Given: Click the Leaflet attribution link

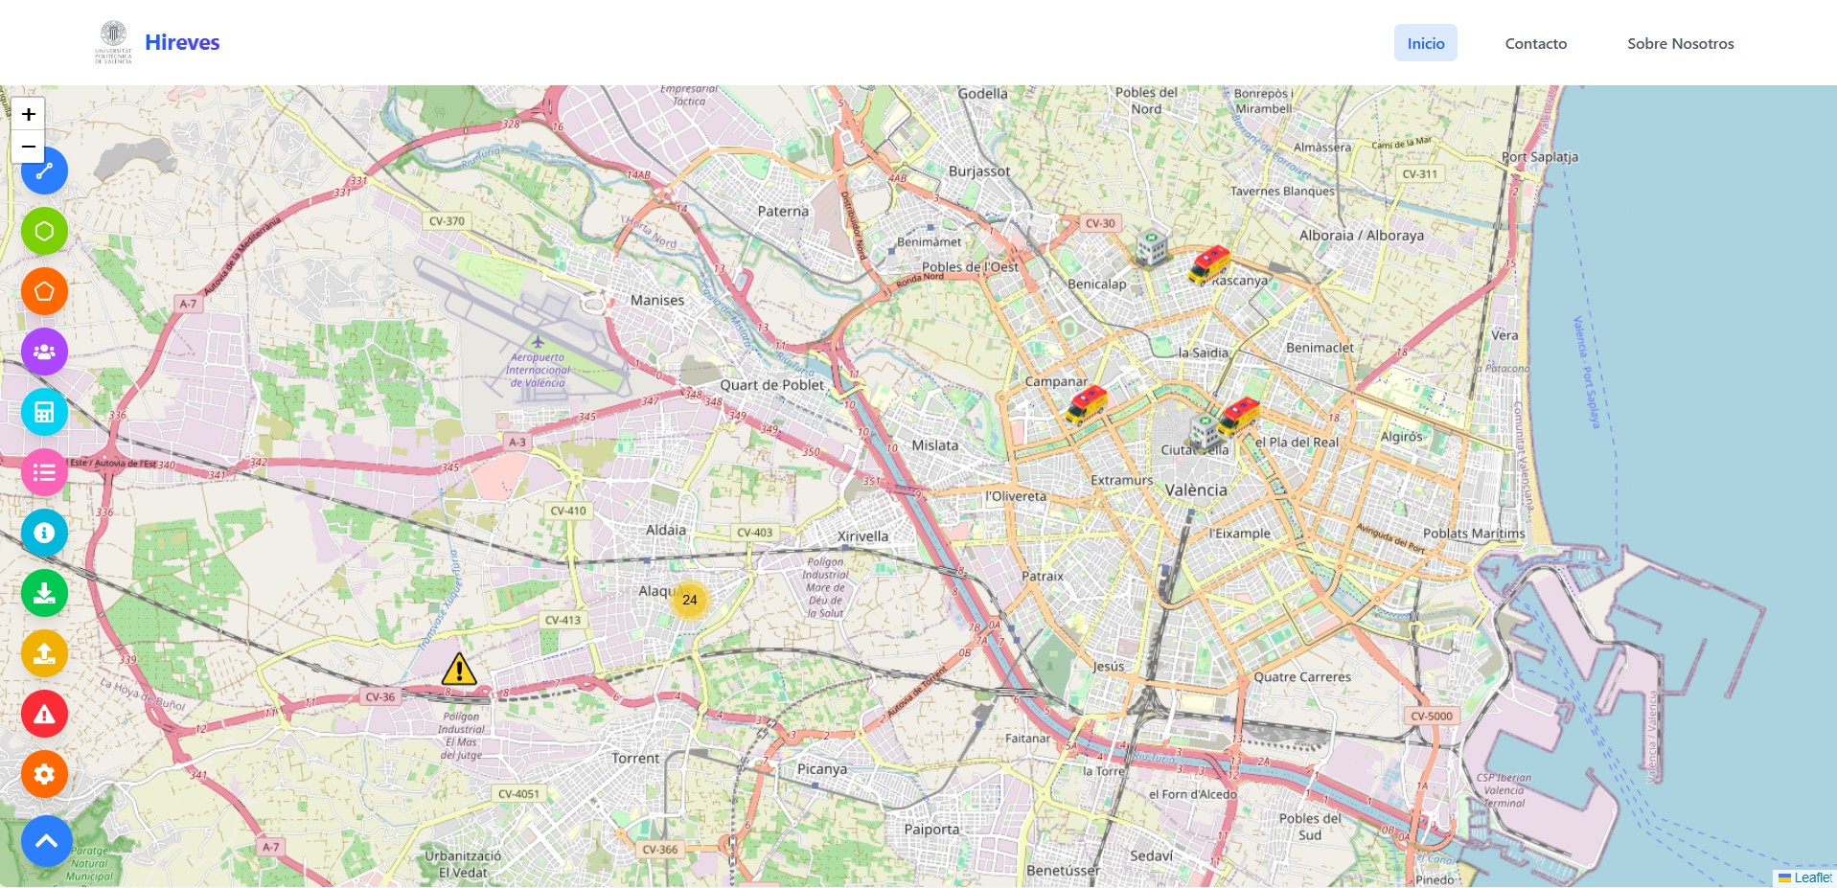Looking at the screenshot, I should [1811, 877].
